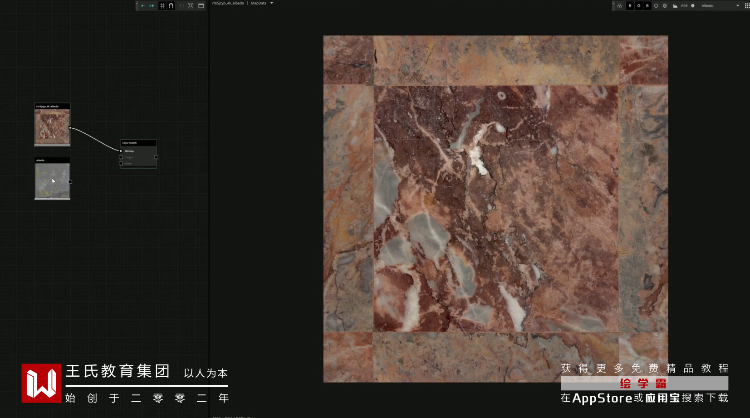
Task: Toggle the B blue channel
Action: click(647, 6)
